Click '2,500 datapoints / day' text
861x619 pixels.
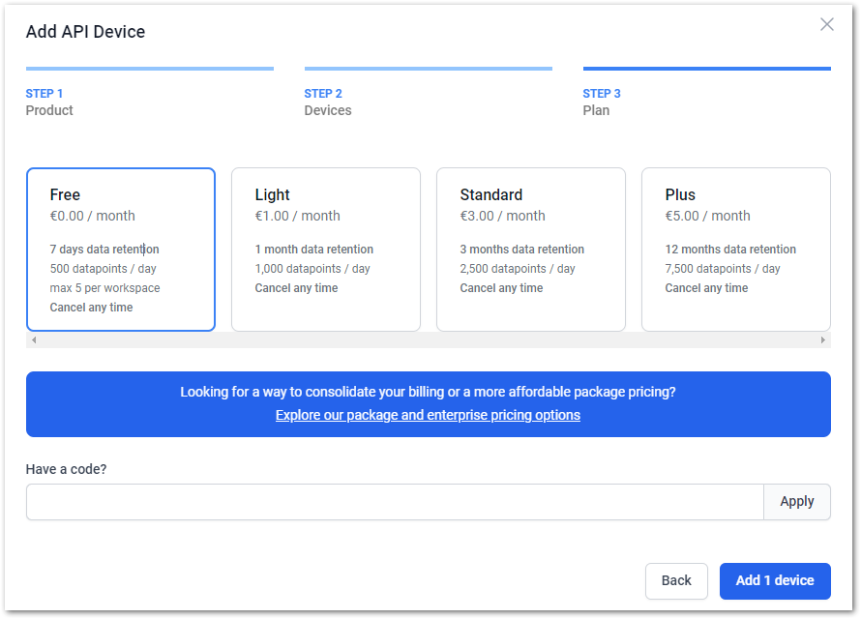(518, 269)
